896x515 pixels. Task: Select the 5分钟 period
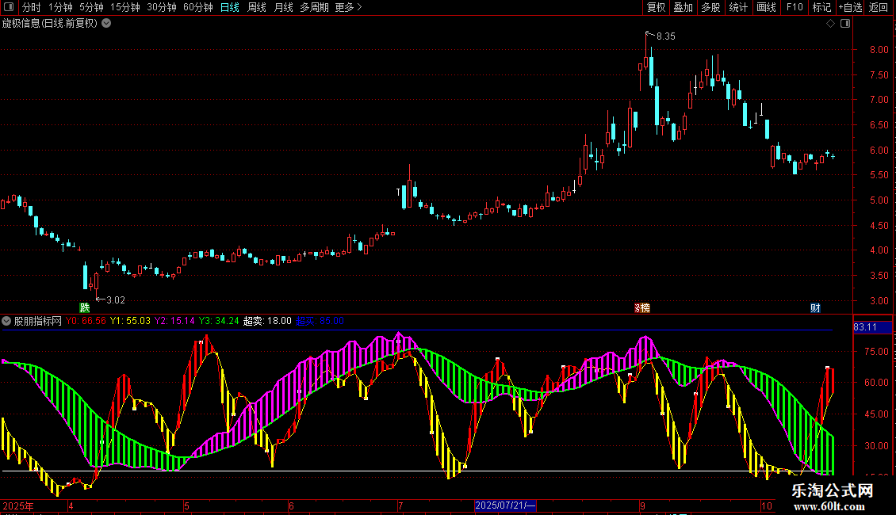point(91,7)
